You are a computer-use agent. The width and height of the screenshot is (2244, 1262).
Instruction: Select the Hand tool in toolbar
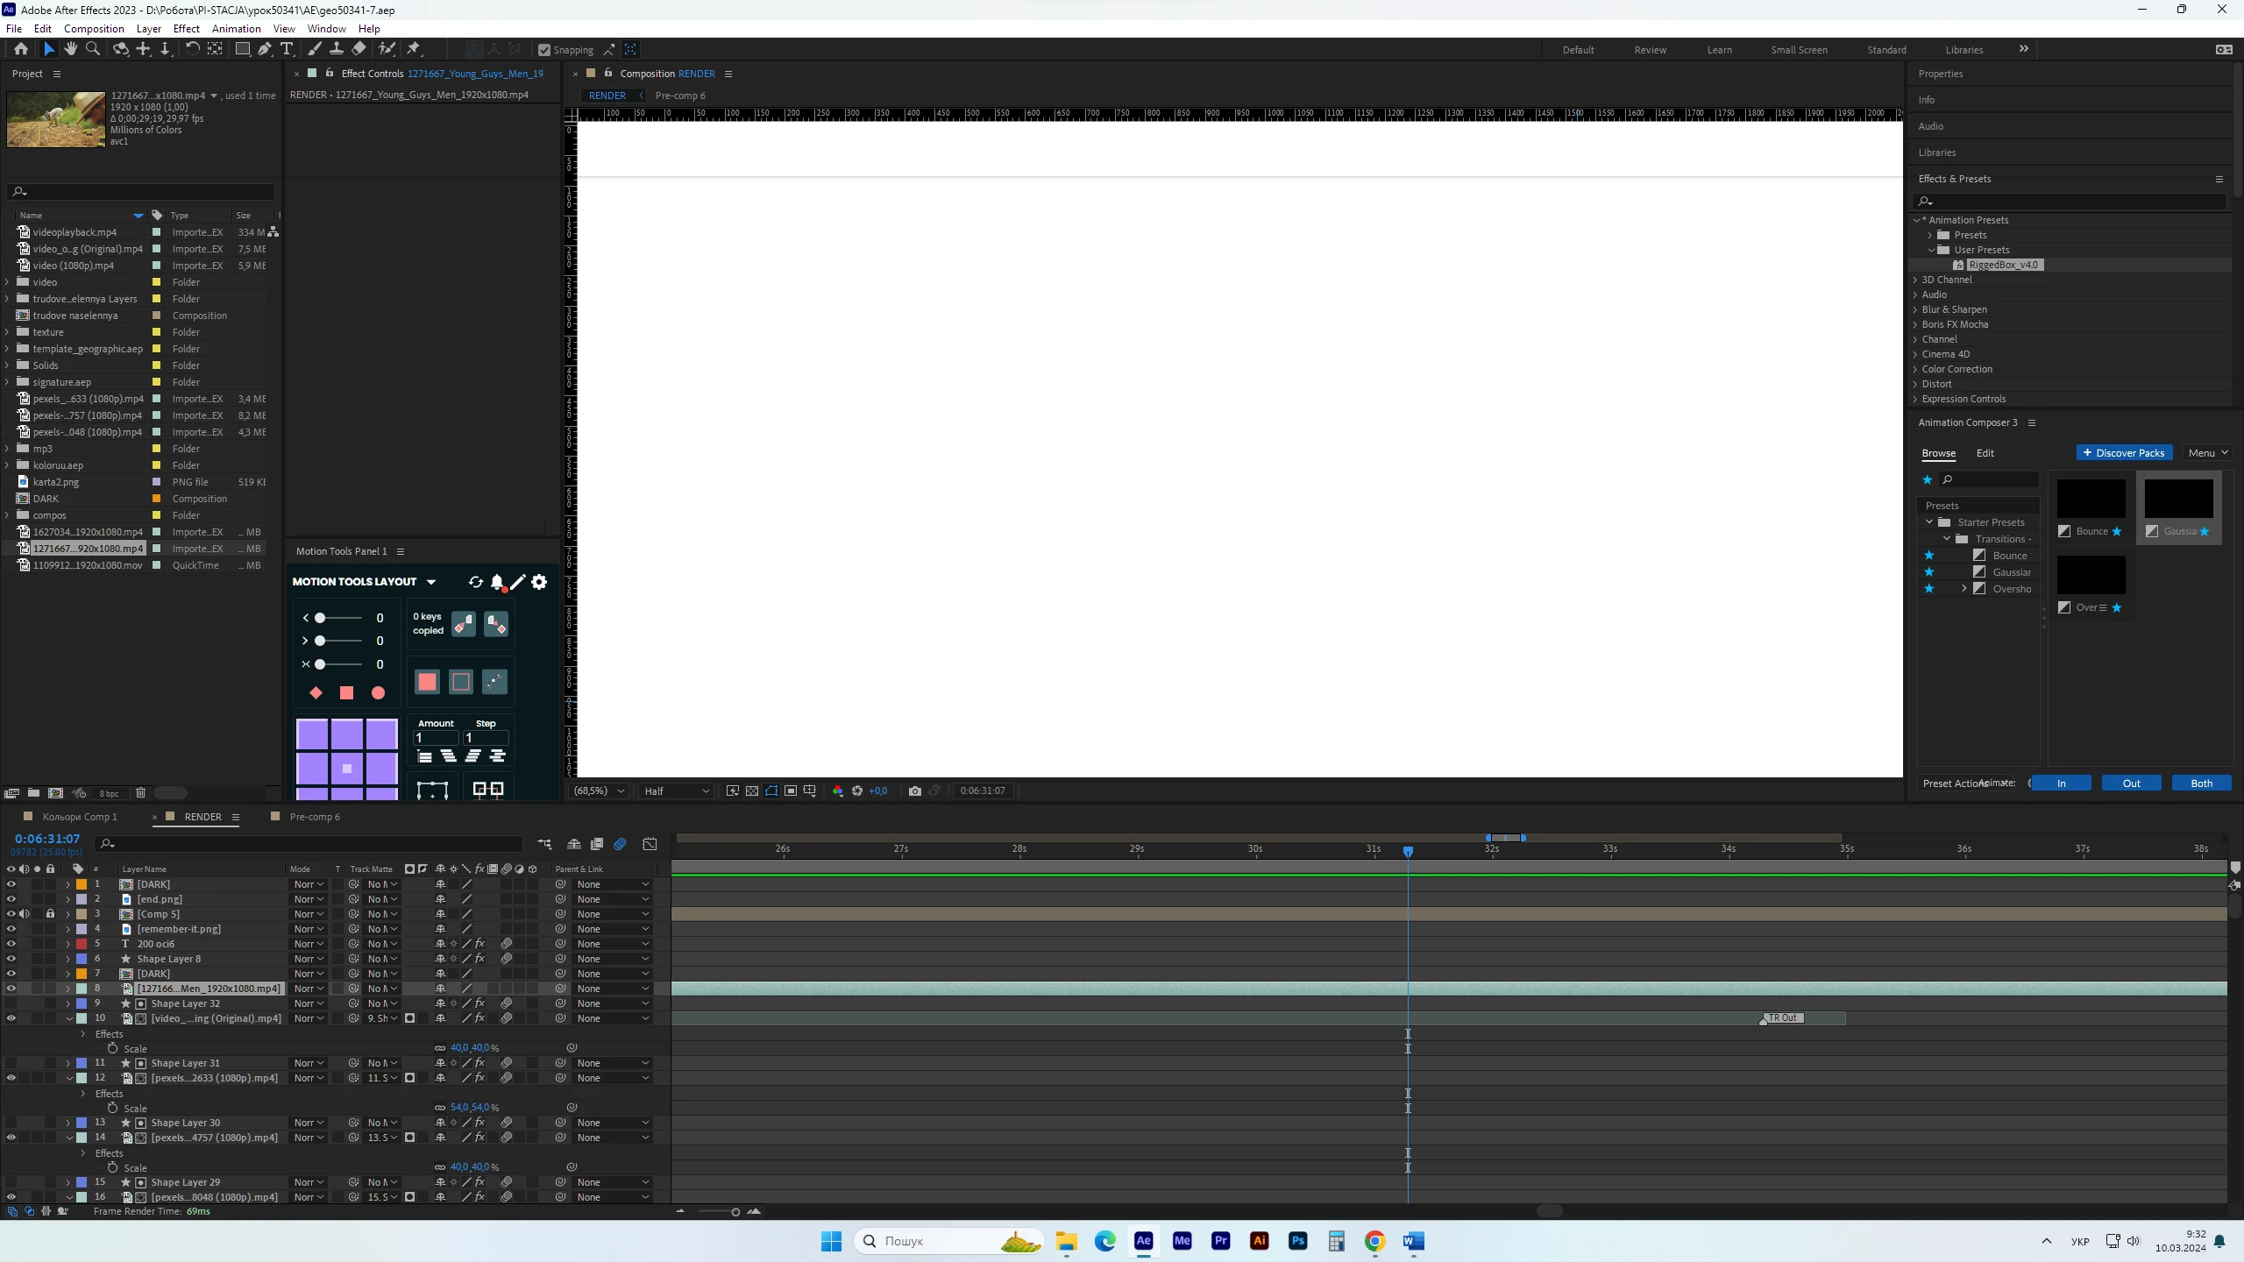70,49
